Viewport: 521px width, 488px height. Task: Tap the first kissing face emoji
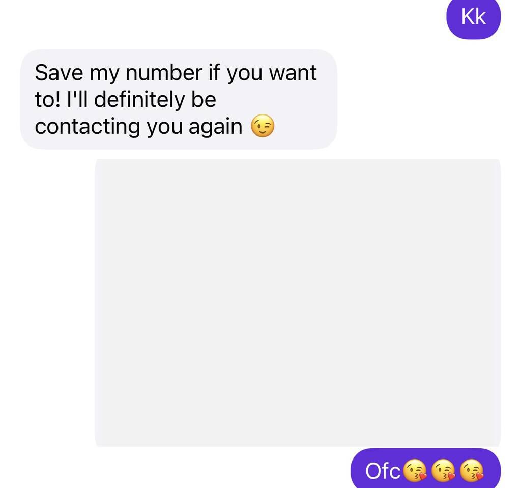coord(415,470)
